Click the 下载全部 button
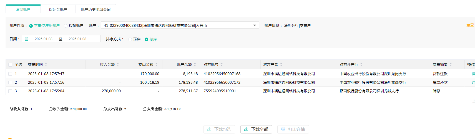Image resolution: width=475 pixels, height=139 pixels. [x=256, y=129]
